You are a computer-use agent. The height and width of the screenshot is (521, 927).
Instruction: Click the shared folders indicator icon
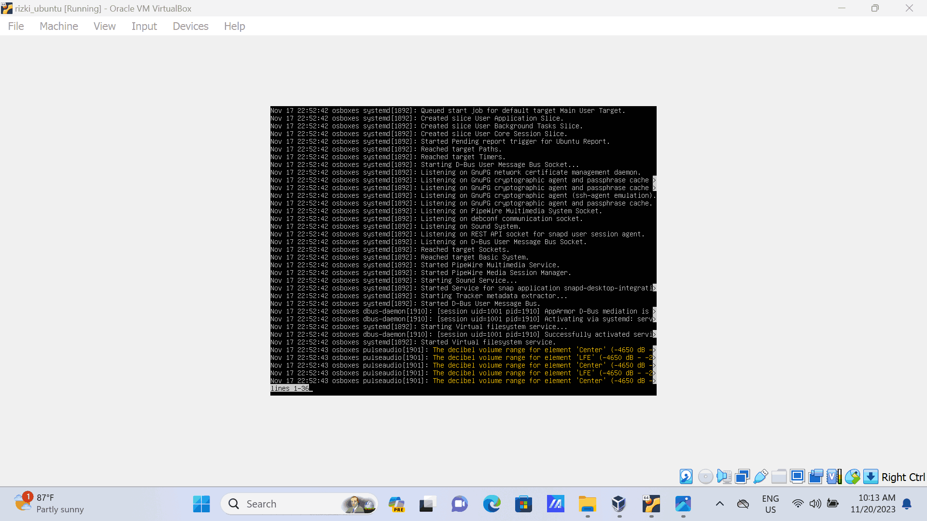[779, 477]
